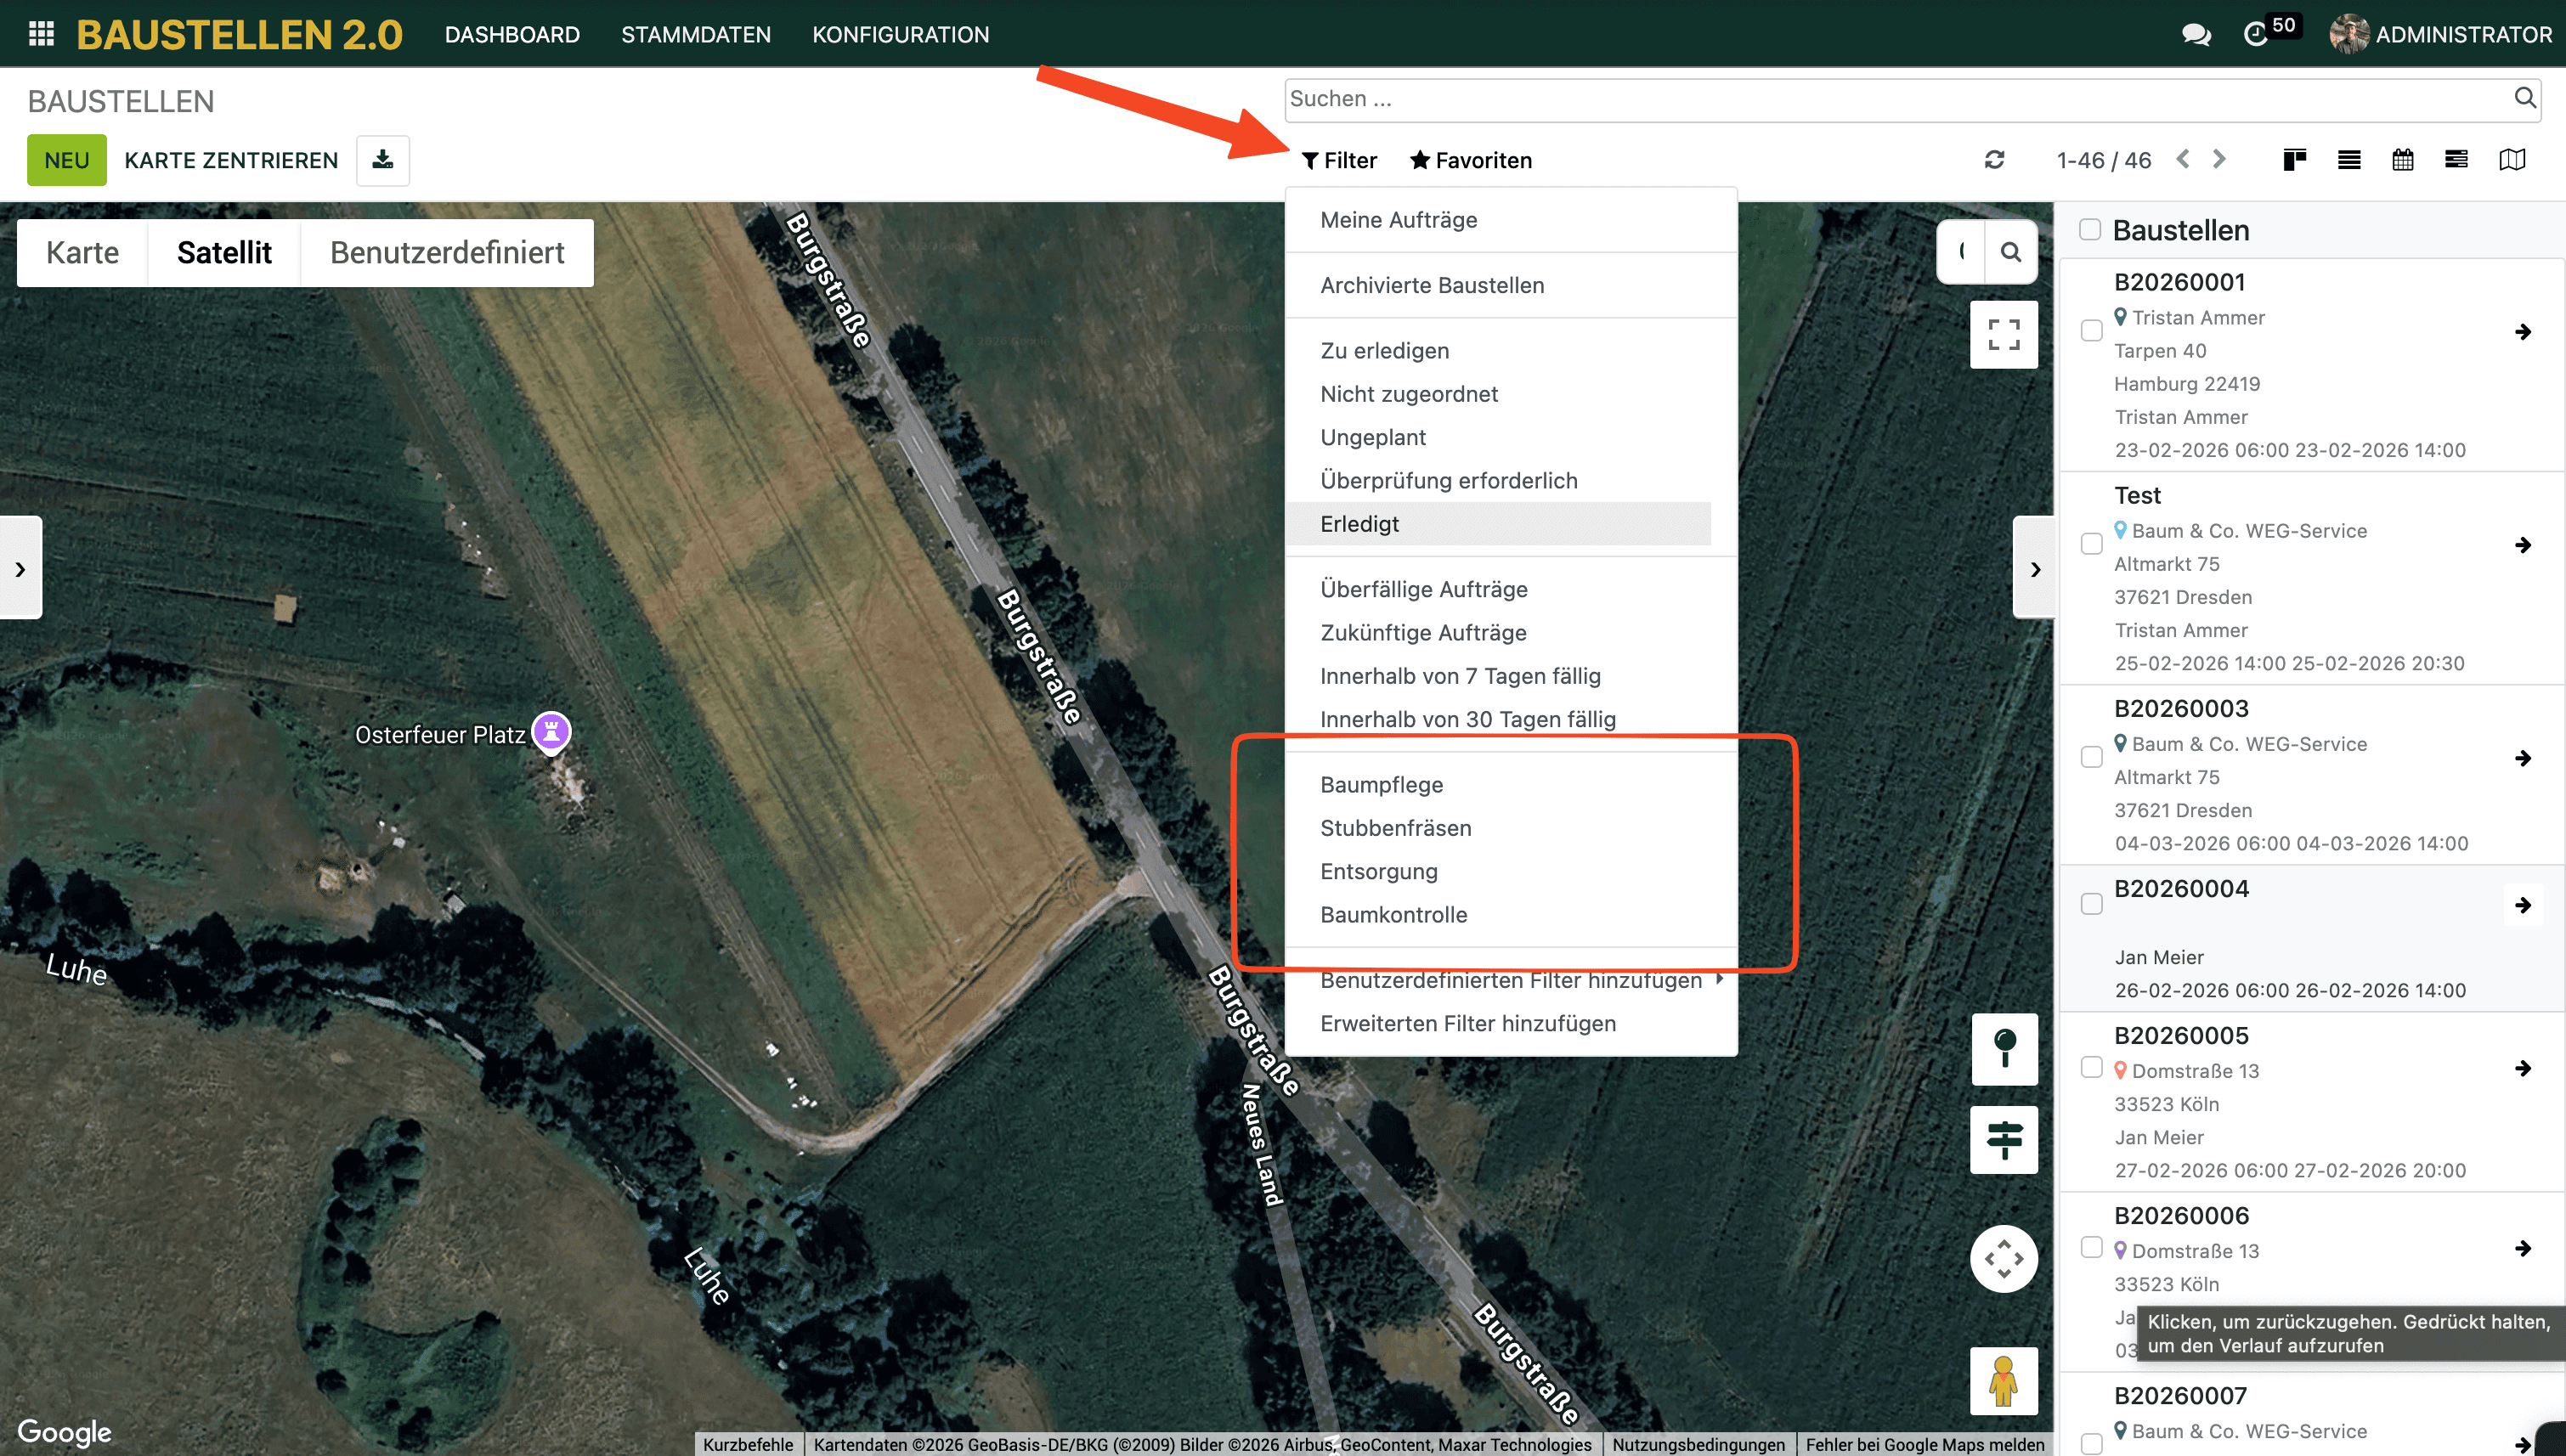This screenshot has width=2566, height=1456.
Task: Check the Baustellen select-all checkbox
Action: coord(2089,229)
